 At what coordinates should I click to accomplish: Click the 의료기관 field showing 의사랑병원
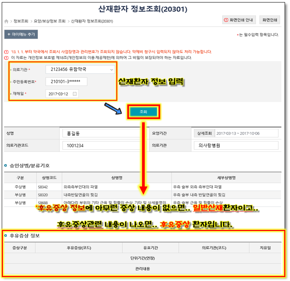coord(236,145)
